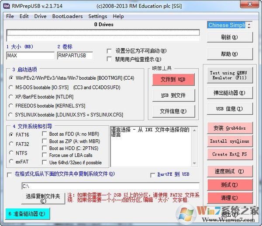Click scroll up arrow in info text box
The height and width of the screenshot is (226, 262).
(x=194, y=130)
